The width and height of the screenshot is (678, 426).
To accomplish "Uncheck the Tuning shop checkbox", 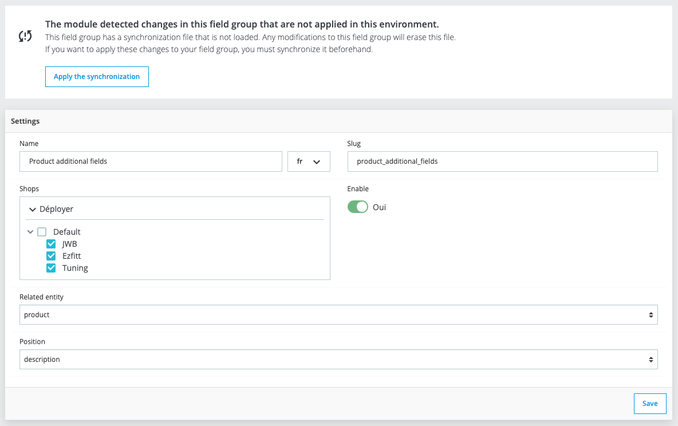I will click(51, 268).
